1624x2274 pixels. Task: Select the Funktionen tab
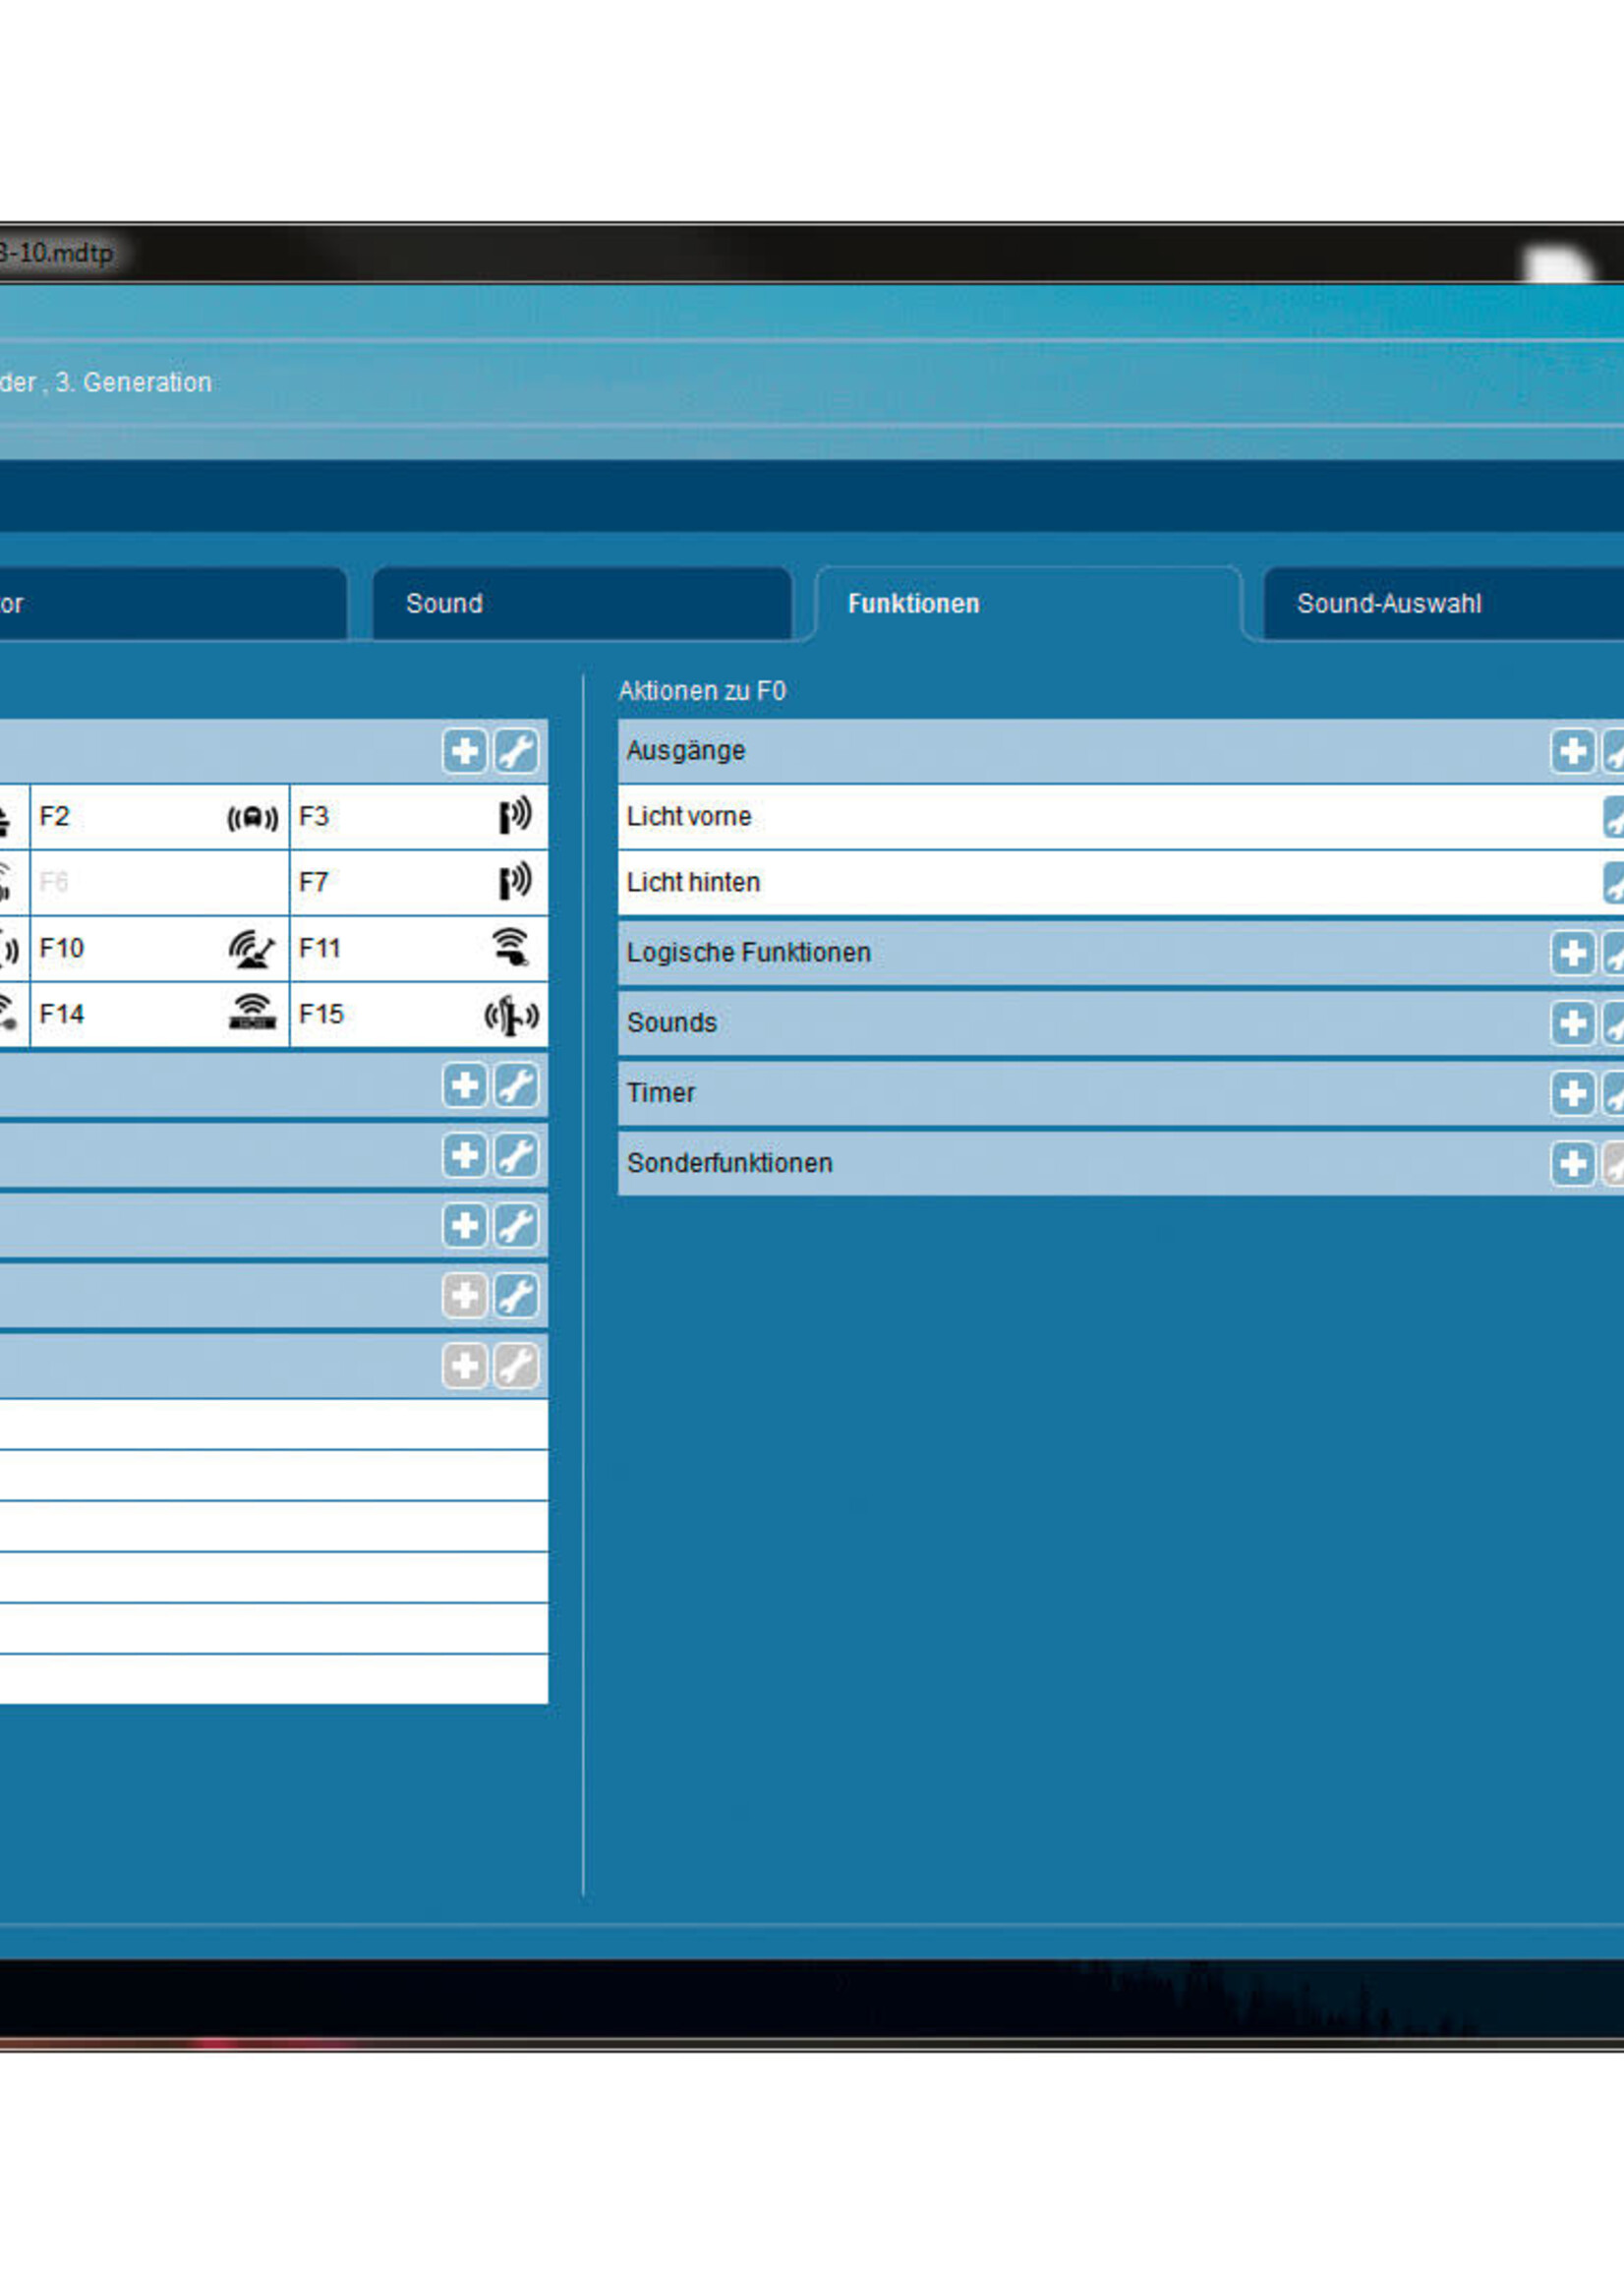[1027, 604]
